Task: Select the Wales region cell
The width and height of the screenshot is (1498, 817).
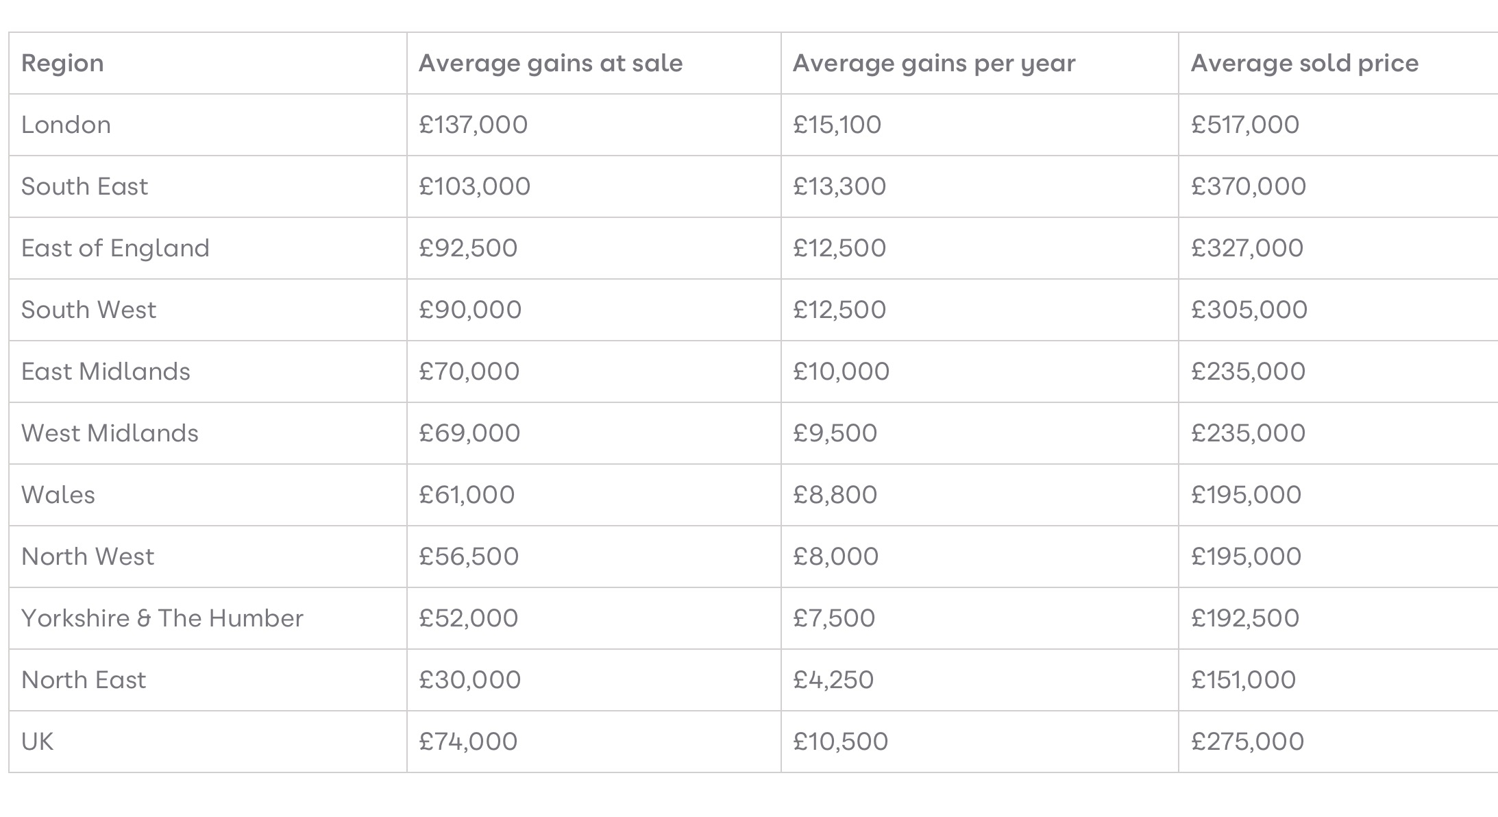Action: (x=58, y=496)
